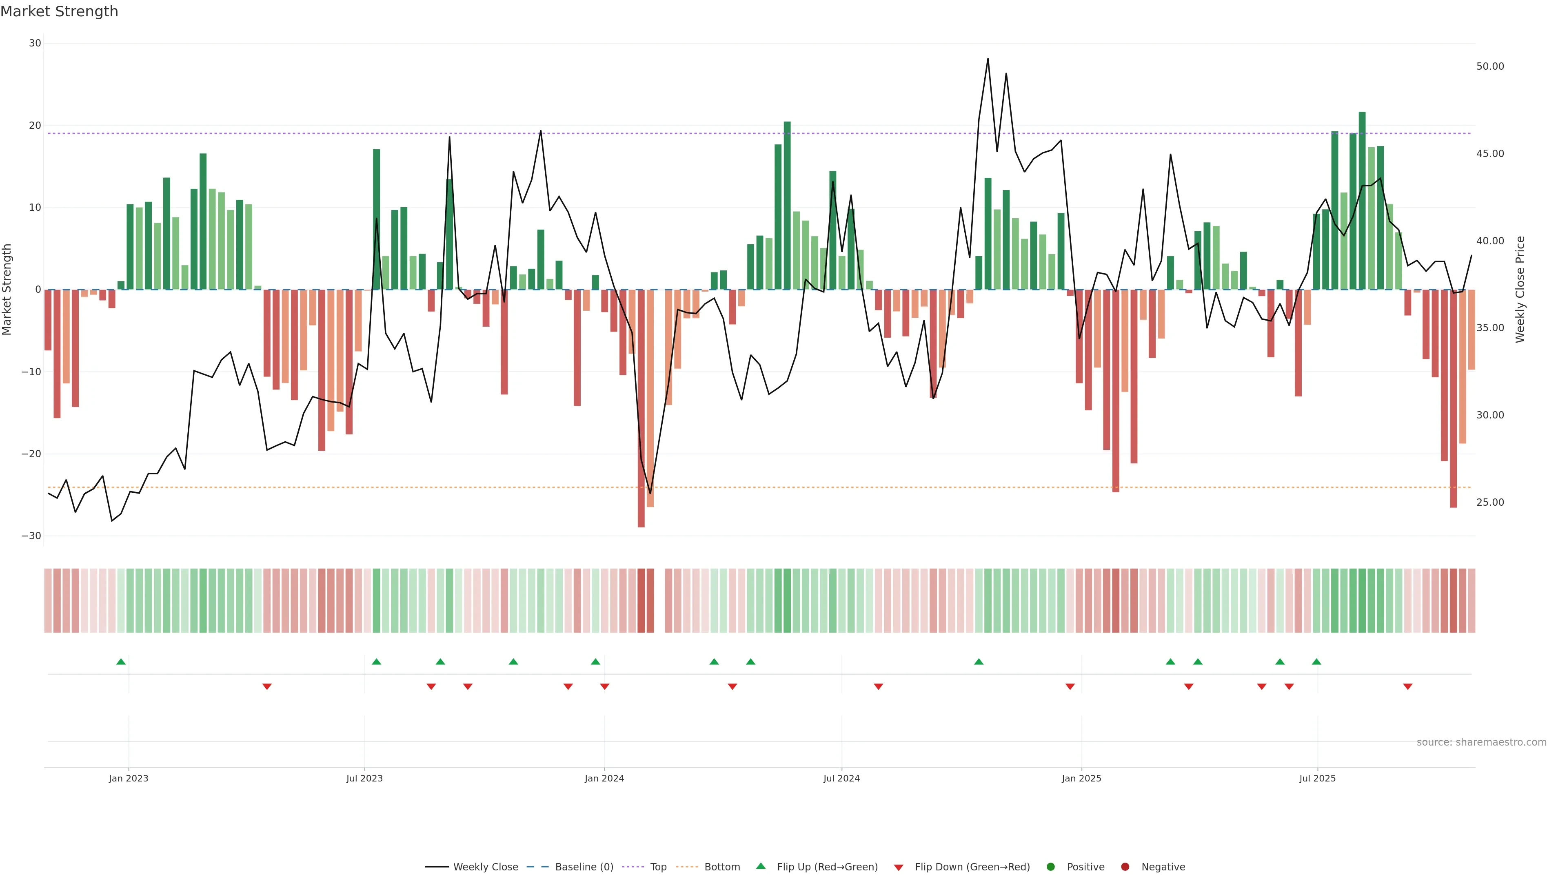Click the green Positive circle legend icon

click(1050, 866)
